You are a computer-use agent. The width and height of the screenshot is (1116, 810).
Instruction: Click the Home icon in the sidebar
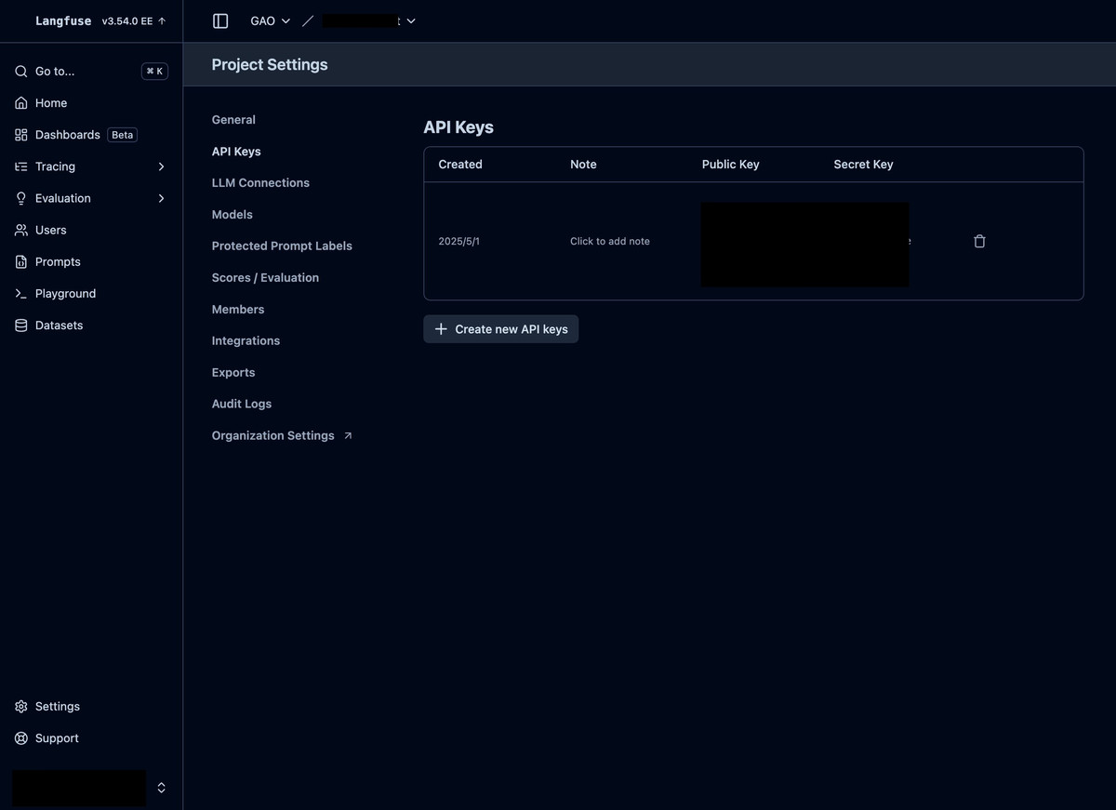[20, 102]
